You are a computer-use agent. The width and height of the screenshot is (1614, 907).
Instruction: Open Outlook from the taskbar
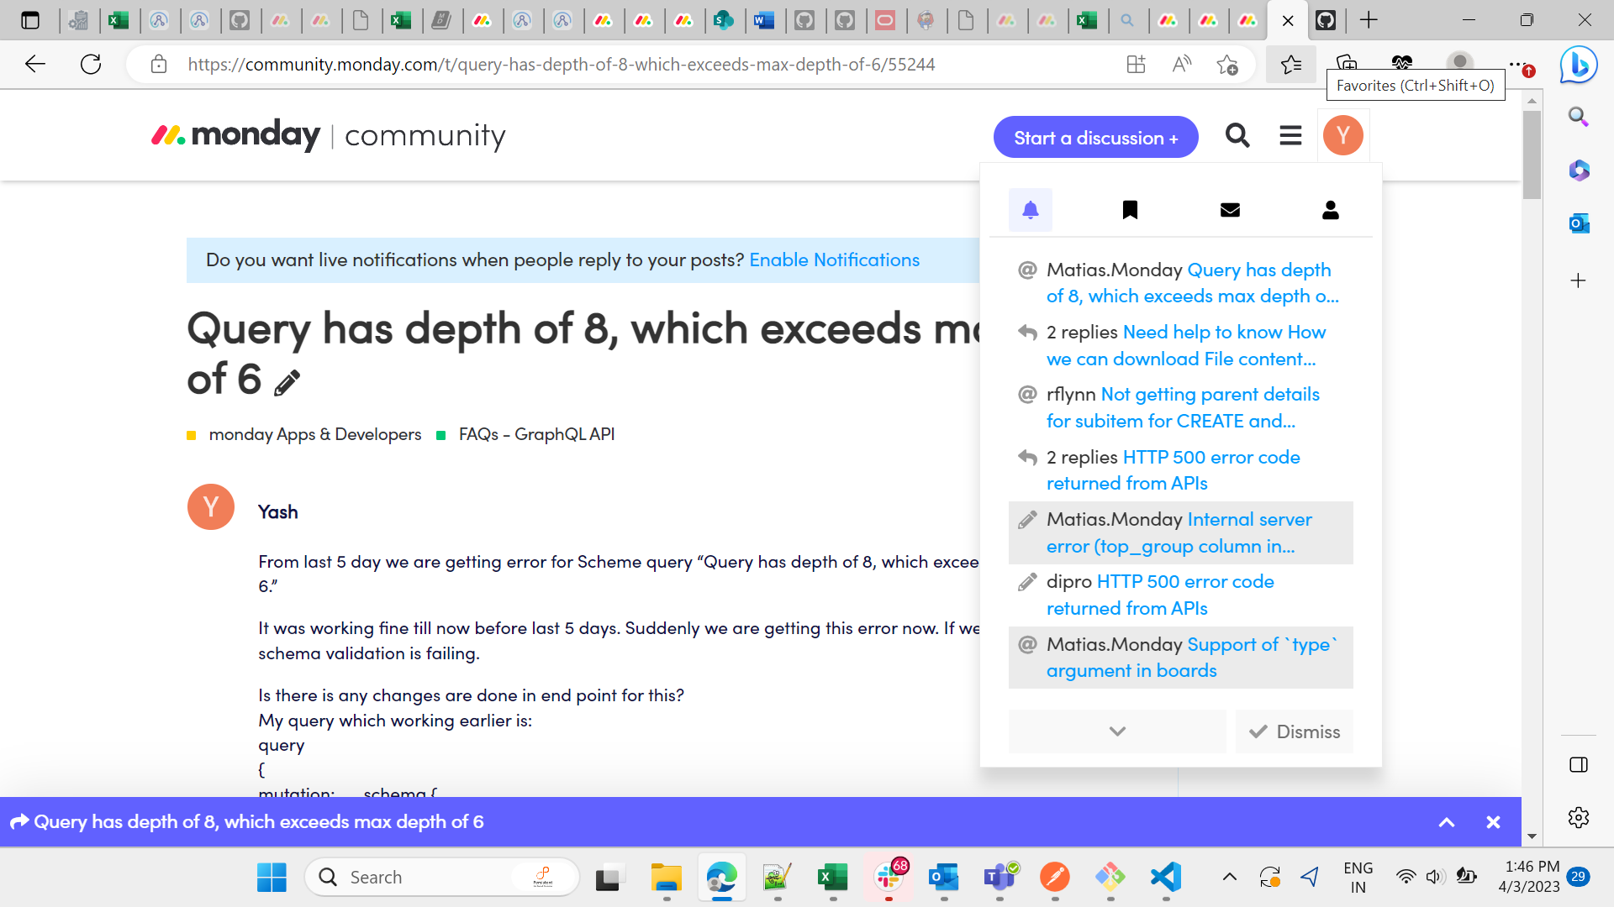(944, 878)
